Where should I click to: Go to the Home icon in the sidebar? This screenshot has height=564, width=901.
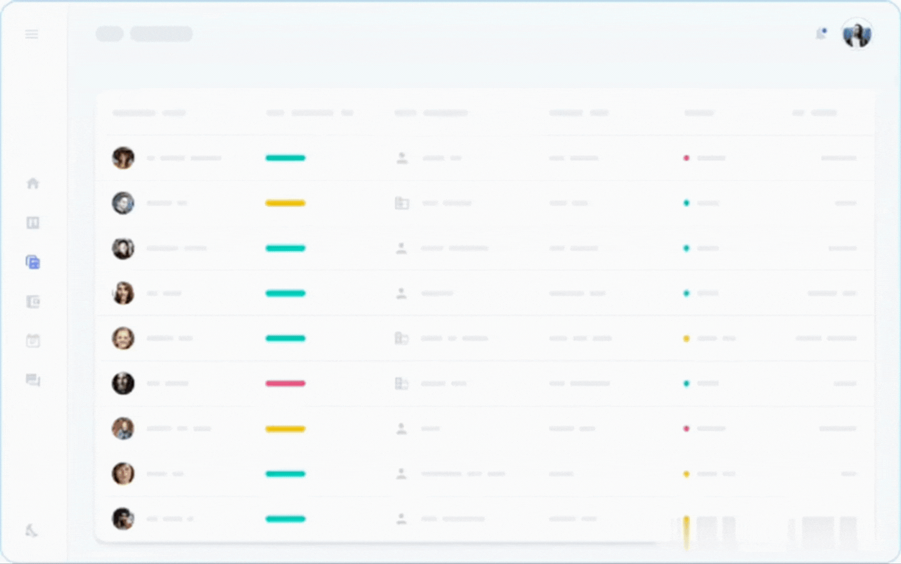pyautogui.click(x=33, y=184)
